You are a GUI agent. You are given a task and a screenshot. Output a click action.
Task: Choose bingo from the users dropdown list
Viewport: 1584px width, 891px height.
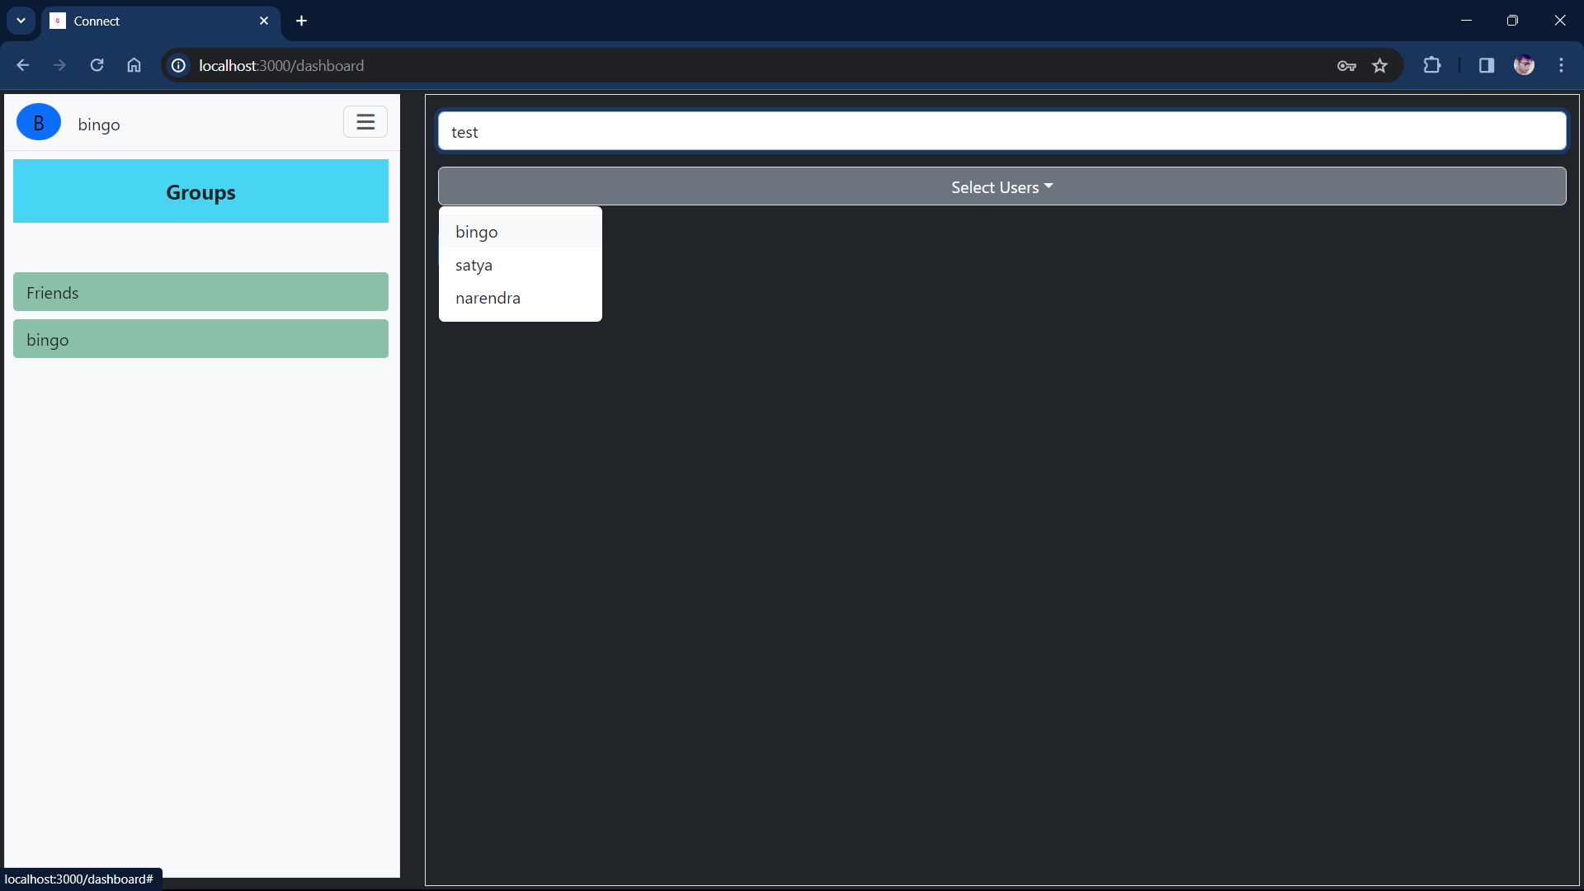tap(477, 232)
